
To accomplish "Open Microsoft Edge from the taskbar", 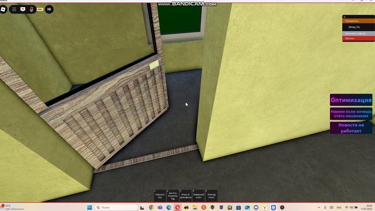I will coord(169,207).
